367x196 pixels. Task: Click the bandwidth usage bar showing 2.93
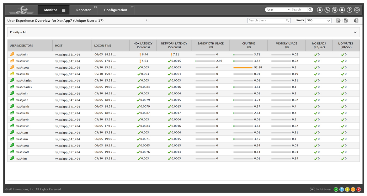[205, 61]
